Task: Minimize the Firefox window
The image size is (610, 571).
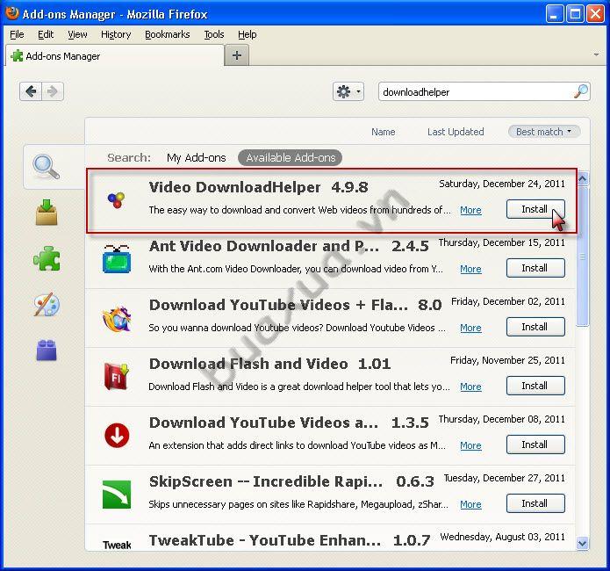Action: 555,14
